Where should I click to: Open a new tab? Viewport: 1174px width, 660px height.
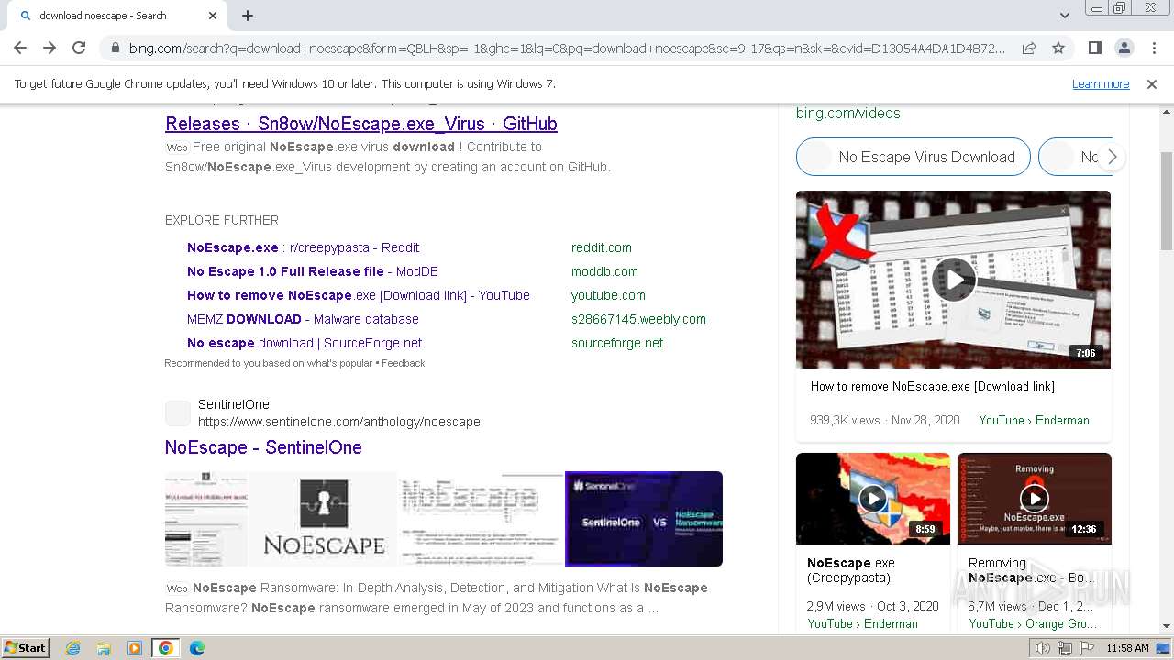coord(248,16)
